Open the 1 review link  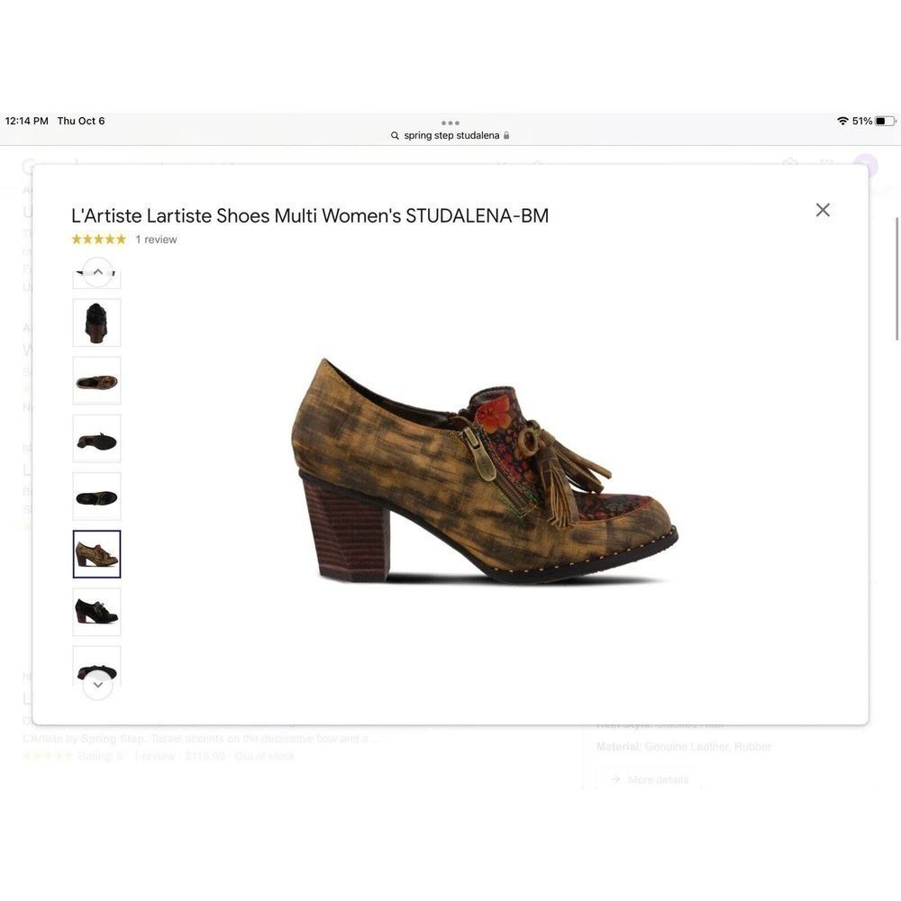[x=156, y=238]
